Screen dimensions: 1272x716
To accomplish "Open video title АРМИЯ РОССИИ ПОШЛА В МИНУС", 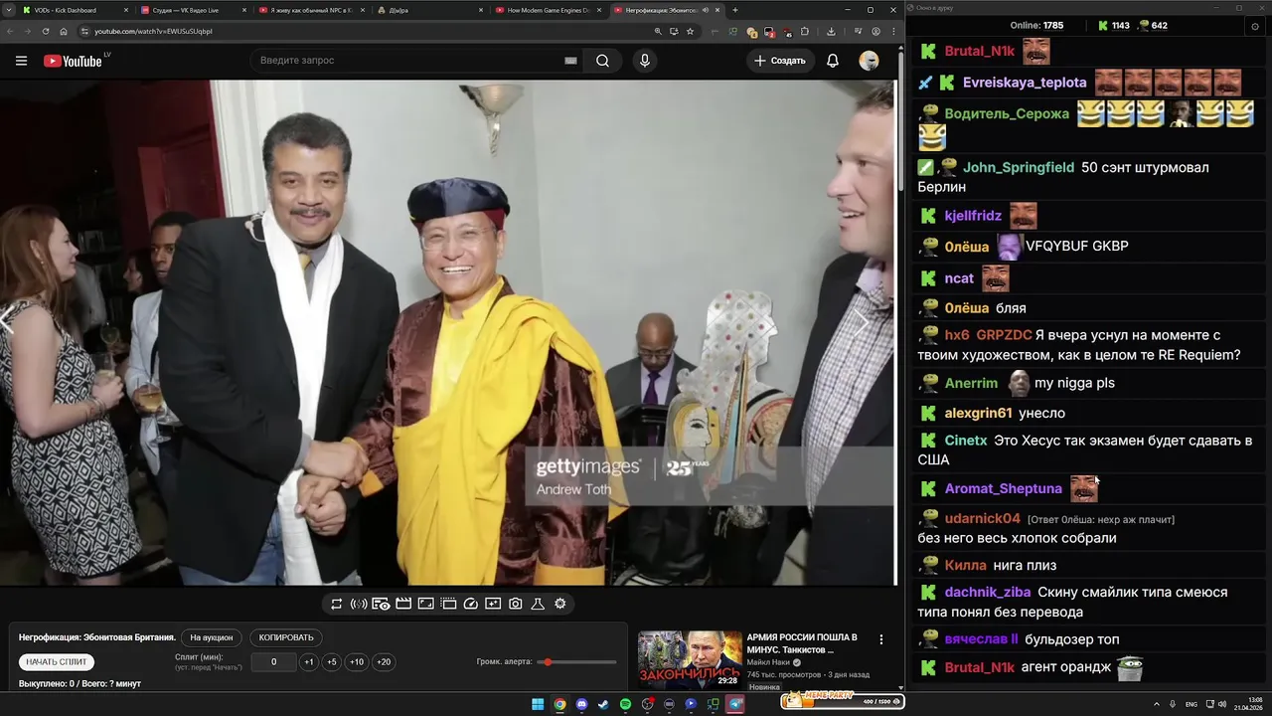I will click(x=802, y=643).
